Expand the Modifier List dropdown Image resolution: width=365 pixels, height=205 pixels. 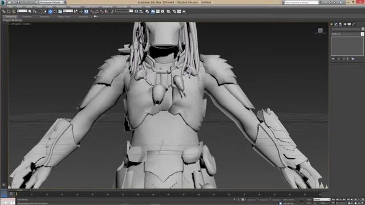(x=347, y=34)
